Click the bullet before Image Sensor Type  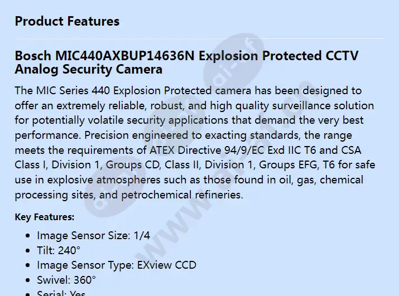click(x=28, y=265)
